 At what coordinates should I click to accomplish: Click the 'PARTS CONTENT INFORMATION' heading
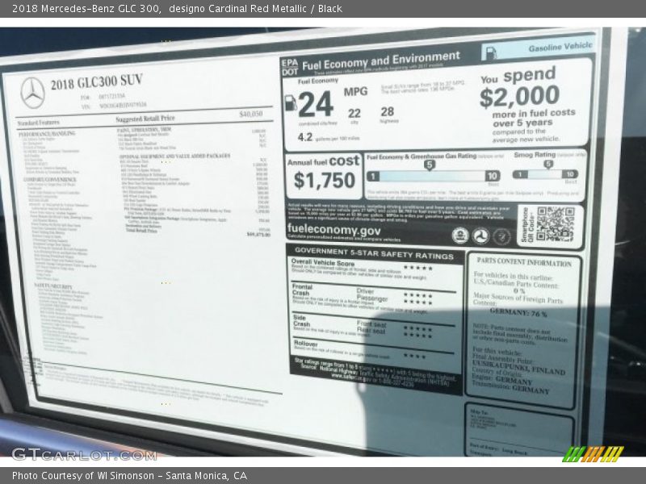[524, 262]
